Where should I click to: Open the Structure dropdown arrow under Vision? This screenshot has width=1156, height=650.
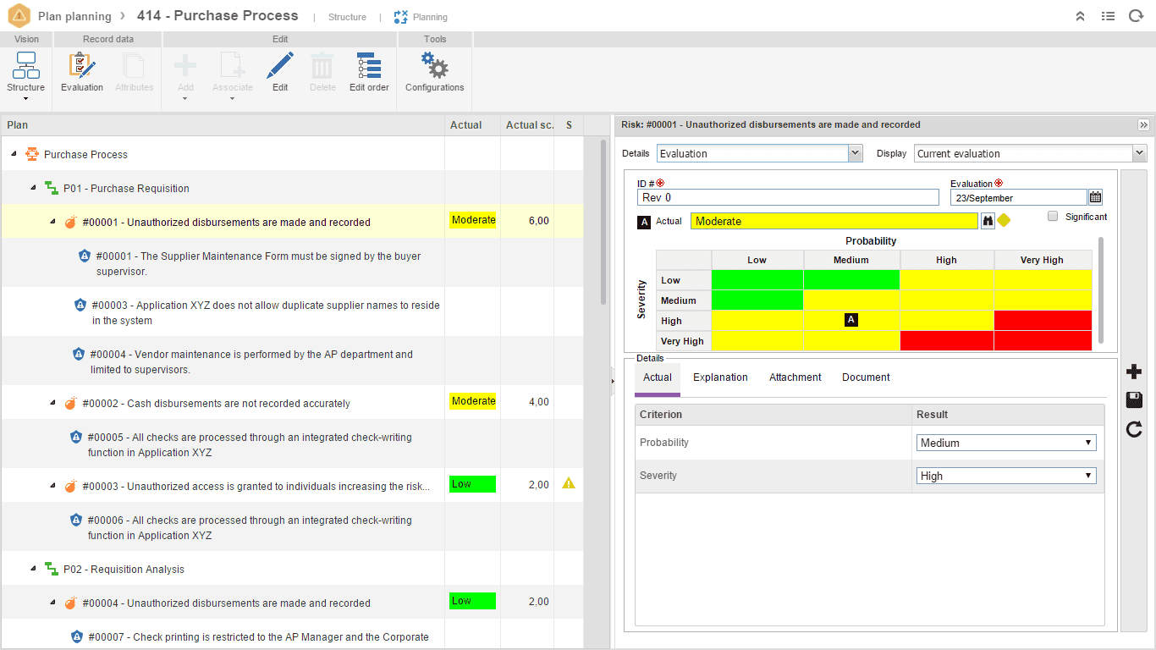(x=26, y=99)
